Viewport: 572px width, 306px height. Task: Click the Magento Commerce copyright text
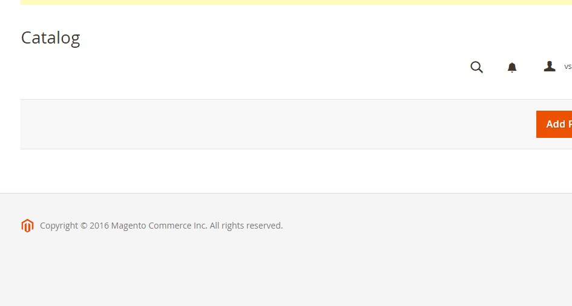(x=161, y=226)
